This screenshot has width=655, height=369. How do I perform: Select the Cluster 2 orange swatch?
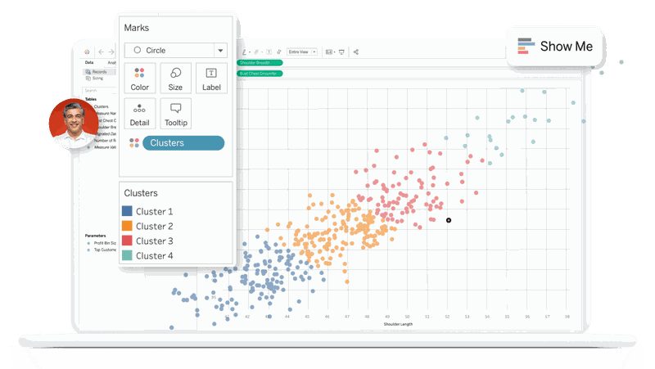tap(127, 226)
